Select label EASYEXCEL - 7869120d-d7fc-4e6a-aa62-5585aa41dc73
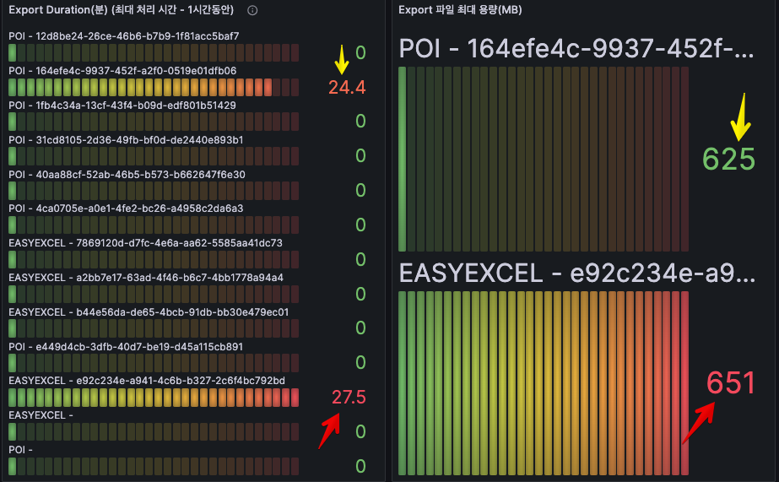The image size is (779, 482). pyautogui.click(x=145, y=243)
